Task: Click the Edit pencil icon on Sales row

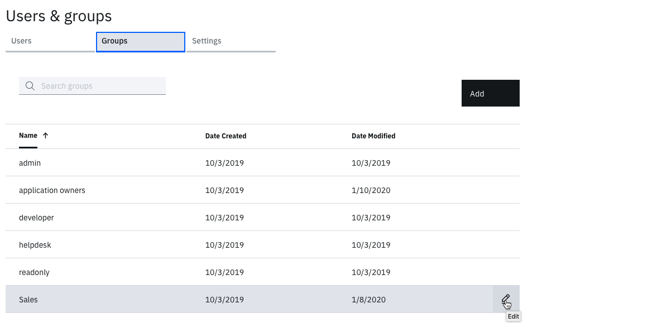Action: coord(506,300)
